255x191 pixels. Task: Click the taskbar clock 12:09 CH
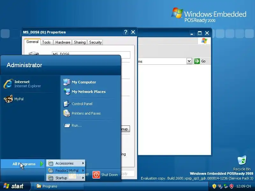click(x=244, y=186)
